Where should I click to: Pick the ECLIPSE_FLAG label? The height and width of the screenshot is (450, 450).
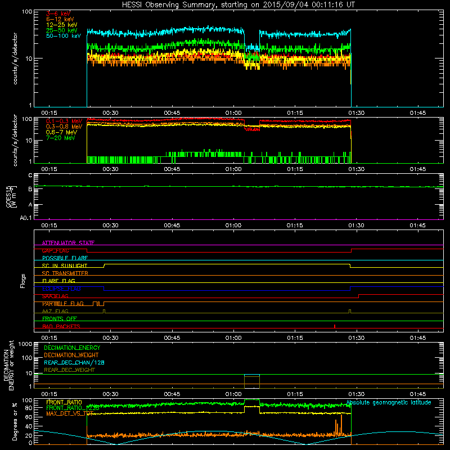point(61,289)
